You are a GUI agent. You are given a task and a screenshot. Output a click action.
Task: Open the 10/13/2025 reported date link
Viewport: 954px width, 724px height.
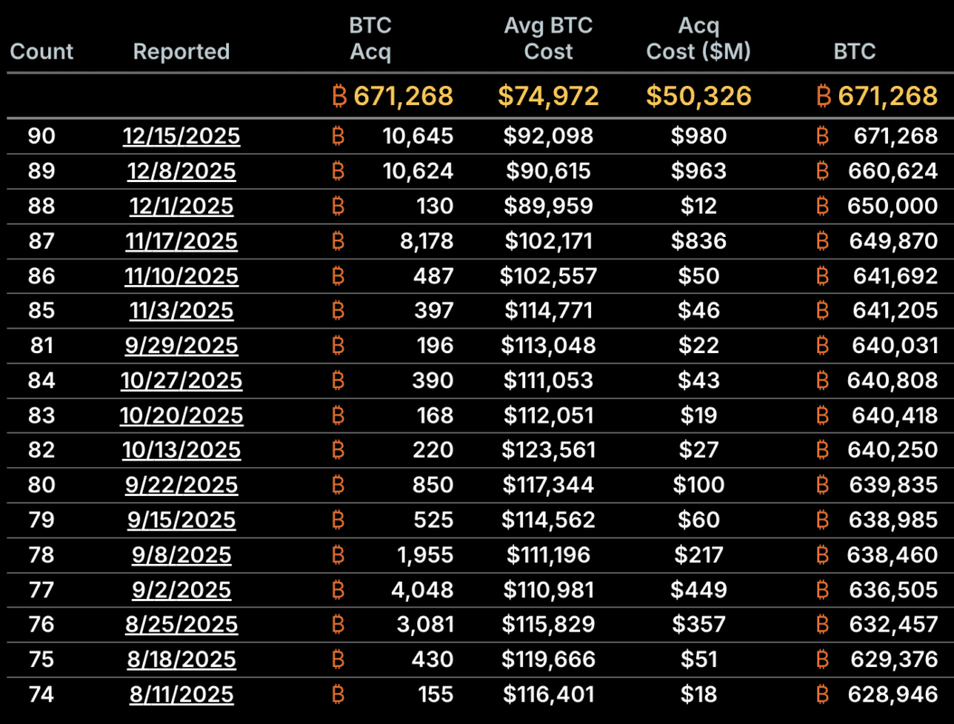pyautogui.click(x=182, y=450)
